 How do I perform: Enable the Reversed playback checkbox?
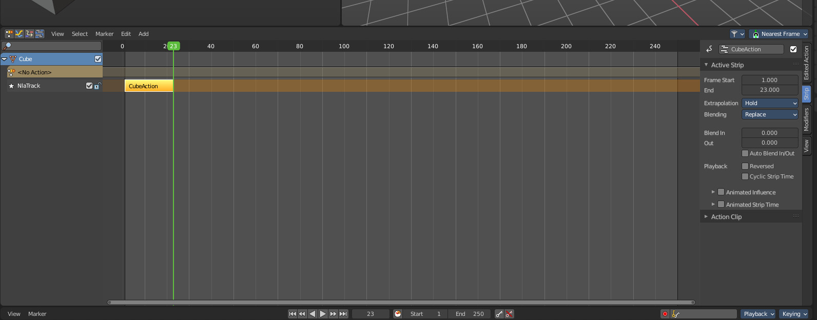click(x=745, y=166)
